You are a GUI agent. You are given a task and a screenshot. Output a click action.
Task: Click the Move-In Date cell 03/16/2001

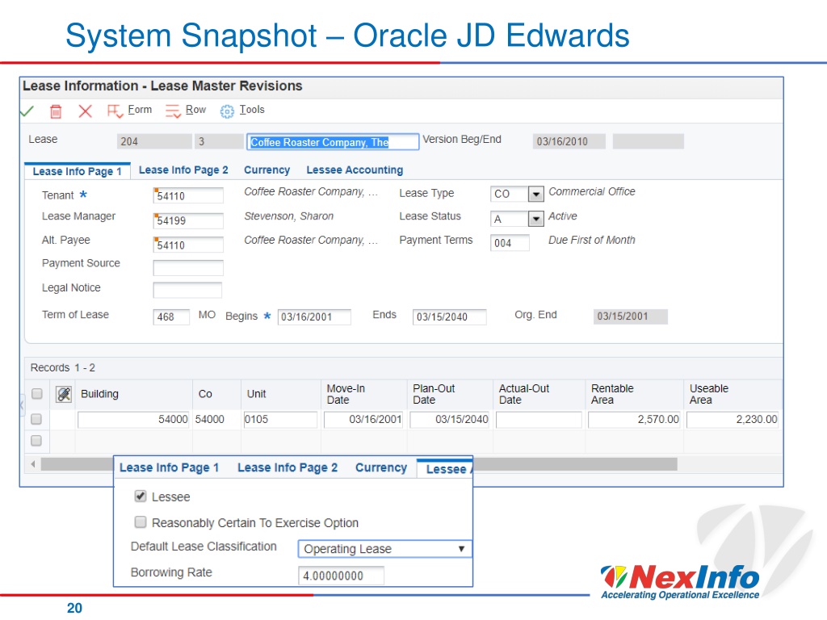(363, 420)
